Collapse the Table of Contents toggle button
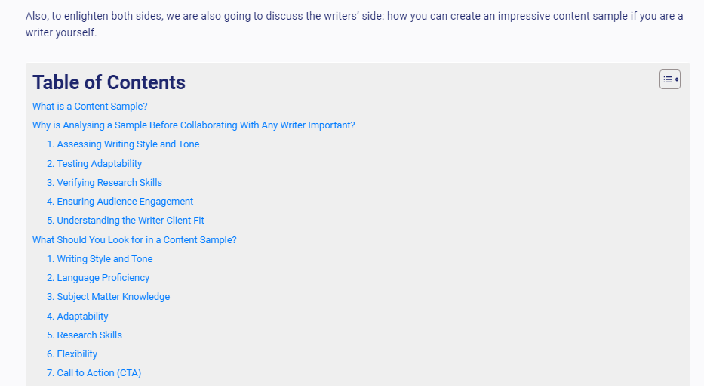 [669, 79]
